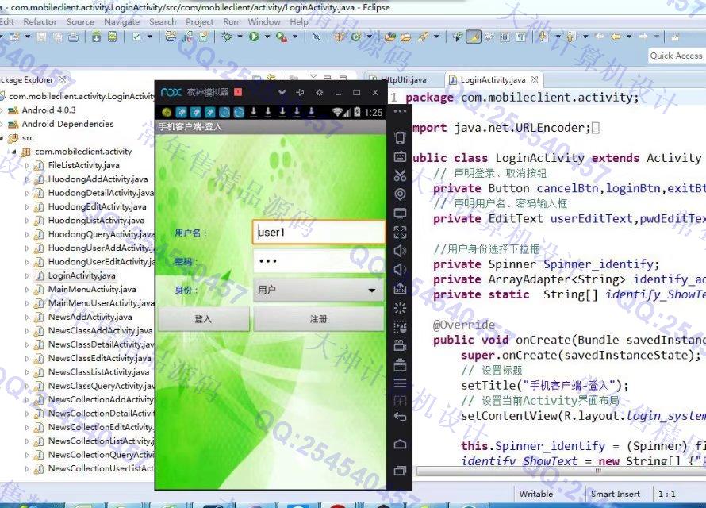The width and height of the screenshot is (706, 508).
Task: Click the three-dots icon atop Nox sidebar
Action: tap(400, 111)
